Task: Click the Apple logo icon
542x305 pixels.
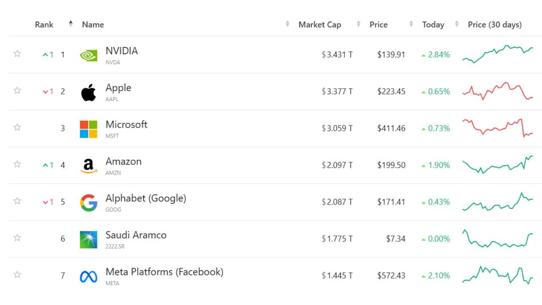Action: (x=88, y=92)
